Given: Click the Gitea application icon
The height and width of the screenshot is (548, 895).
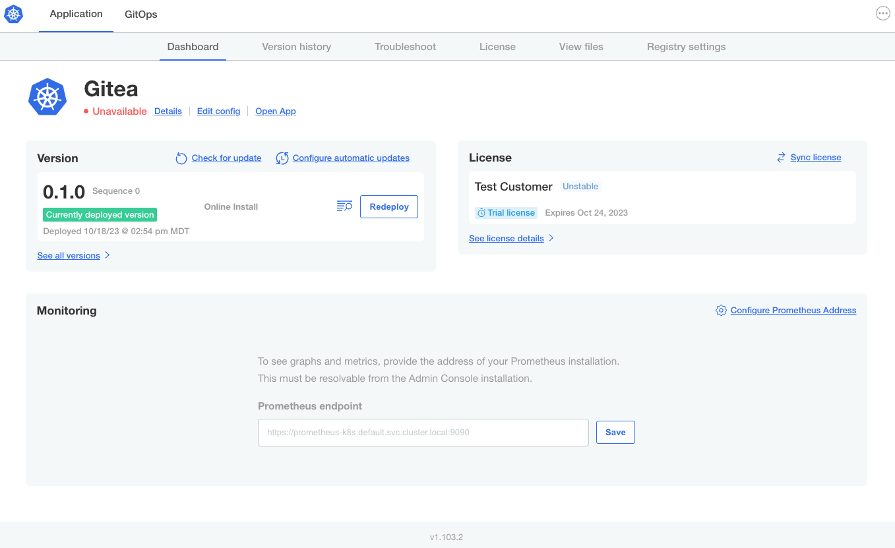Looking at the screenshot, I should click(x=47, y=96).
